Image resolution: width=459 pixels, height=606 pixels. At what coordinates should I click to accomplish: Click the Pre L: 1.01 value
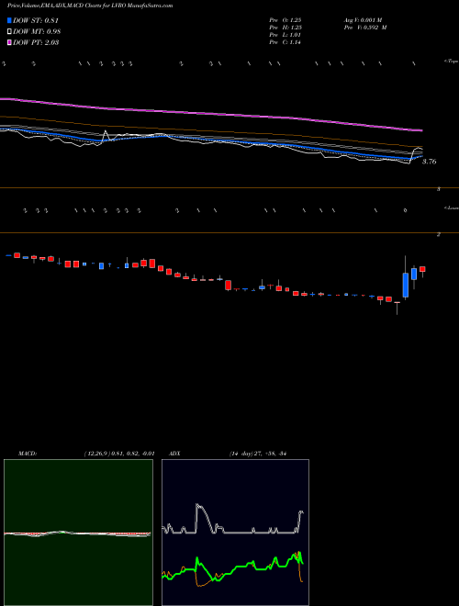pyautogui.click(x=285, y=35)
